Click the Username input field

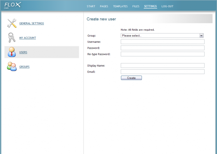point(162,42)
